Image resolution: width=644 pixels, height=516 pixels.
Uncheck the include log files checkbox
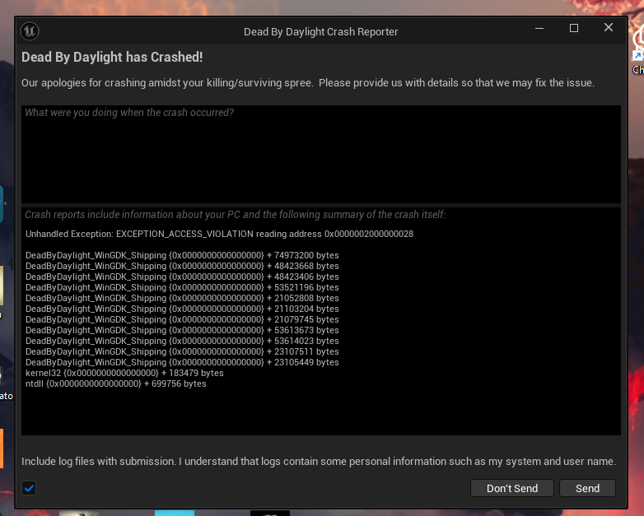tap(29, 488)
